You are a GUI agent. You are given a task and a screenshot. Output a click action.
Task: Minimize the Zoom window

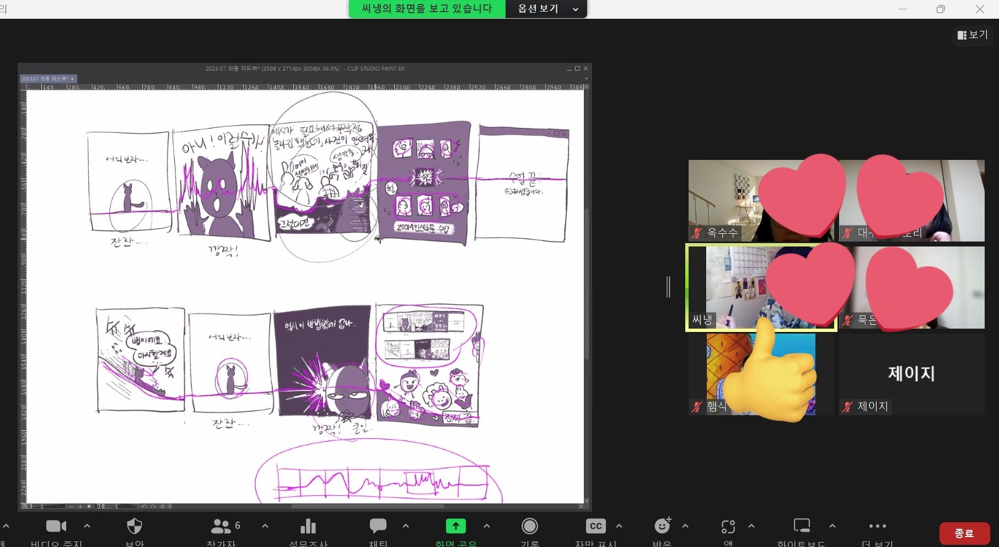pyautogui.click(x=903, y=9)
